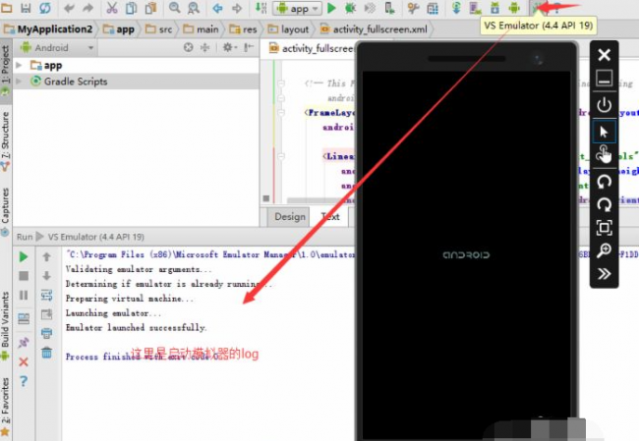Expand the app module tree node
The width and height of the screenshot is (639, 441).
point(19,65)
